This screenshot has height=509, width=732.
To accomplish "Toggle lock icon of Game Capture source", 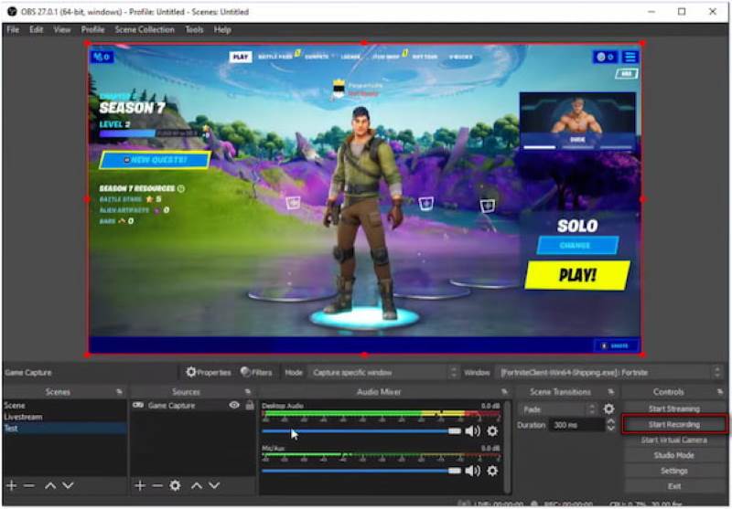I will tap(250, 405).
